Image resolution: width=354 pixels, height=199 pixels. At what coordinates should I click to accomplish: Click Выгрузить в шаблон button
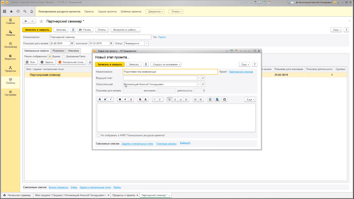click(x=126, y=30)
